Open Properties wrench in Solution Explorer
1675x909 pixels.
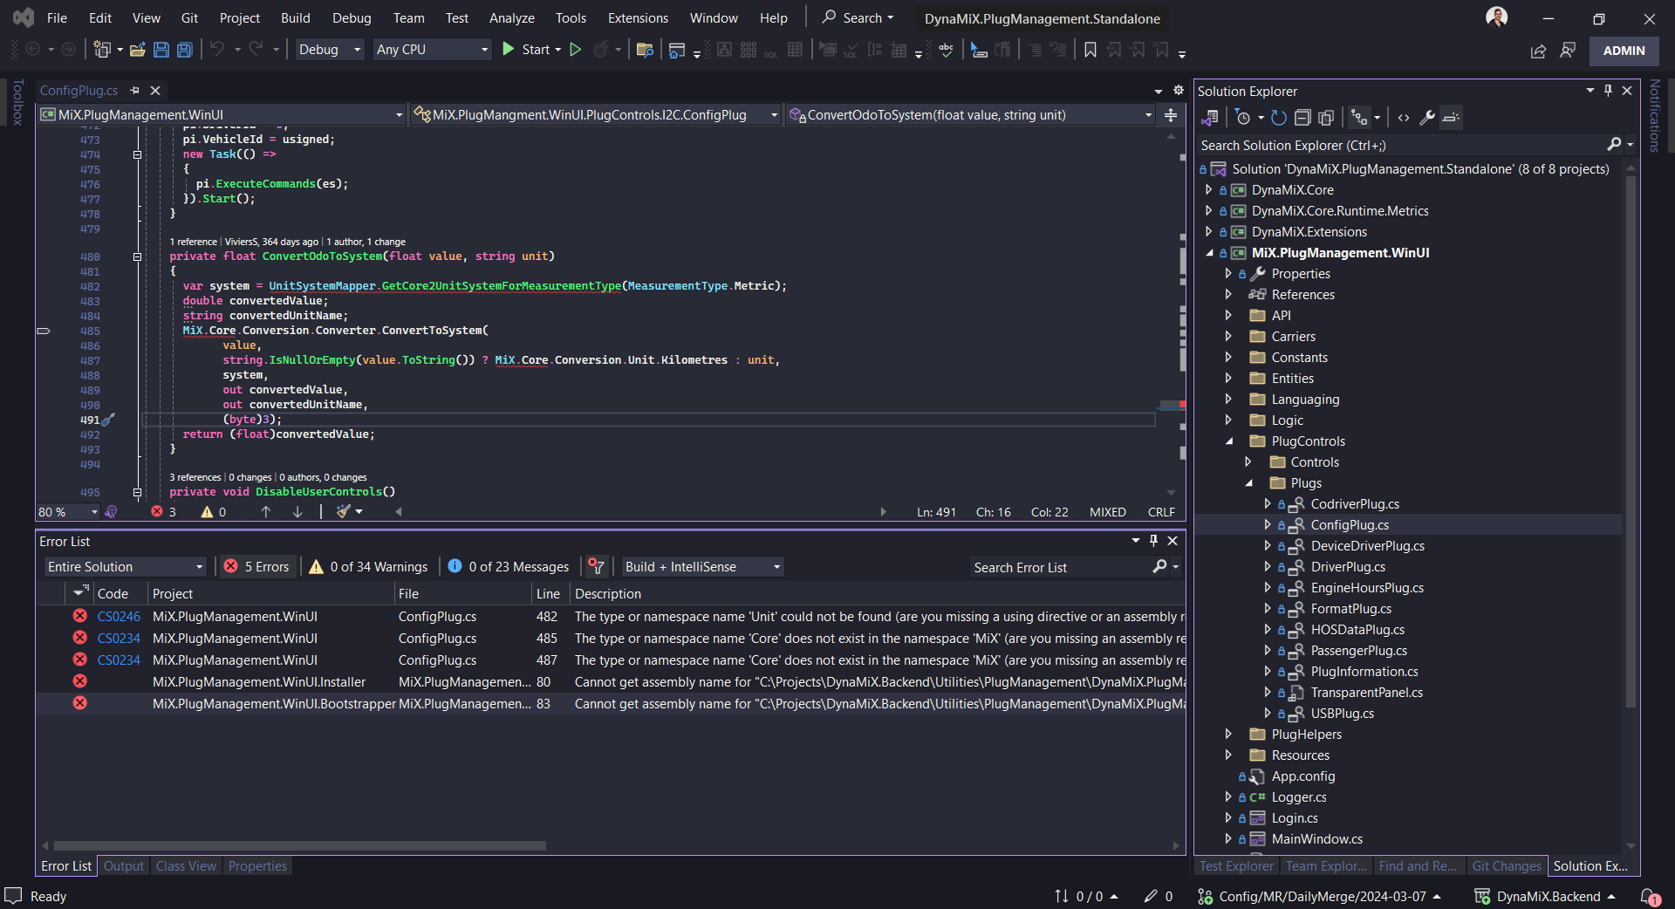pyautogui.click(x=1427, y=118)
